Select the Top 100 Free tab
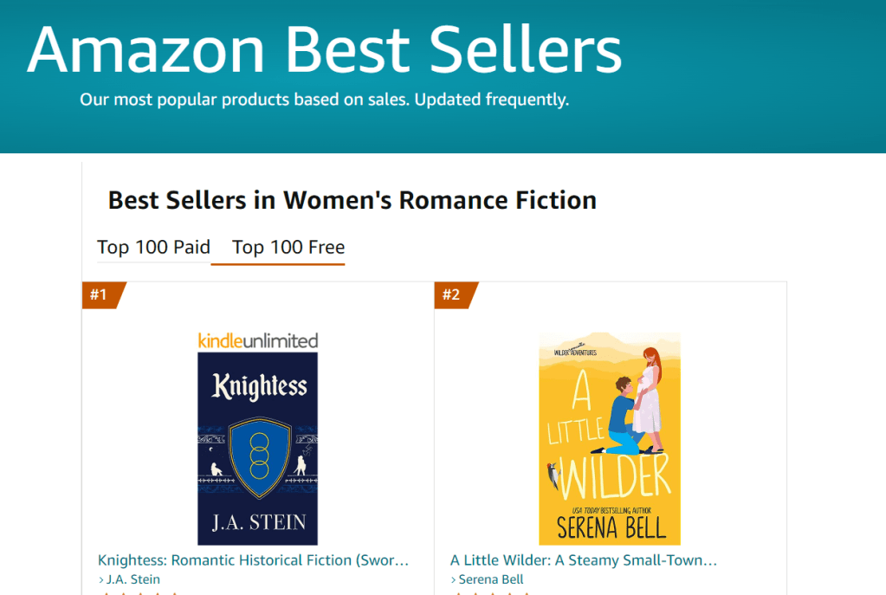The height and width of the screenshot is (595, 886). coord(277,248)
